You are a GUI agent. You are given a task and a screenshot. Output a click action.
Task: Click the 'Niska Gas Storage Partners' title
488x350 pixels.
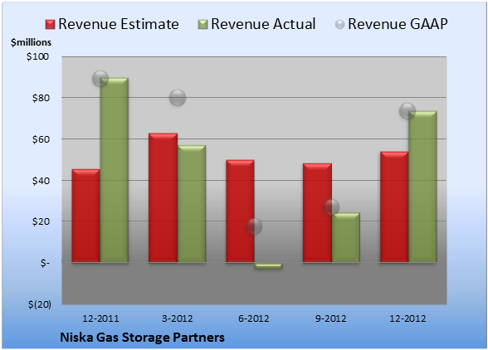tap(142, 338)
